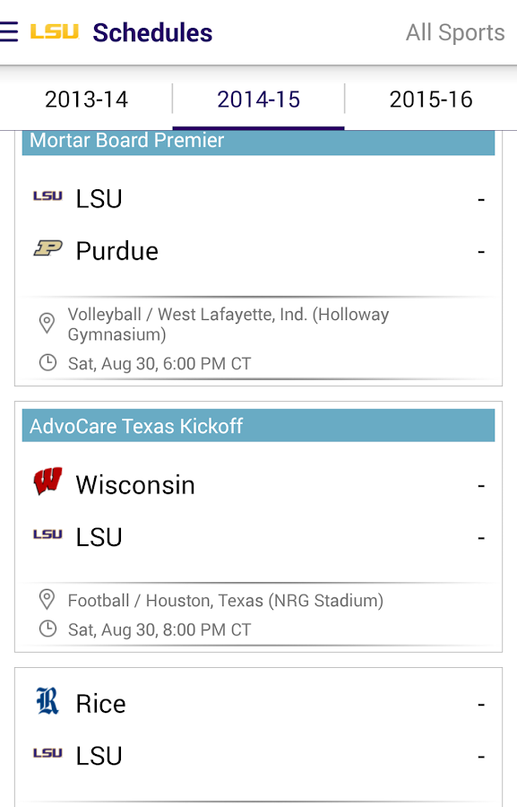
Task: Select the 2015-16 season tab
Action: 429,100
